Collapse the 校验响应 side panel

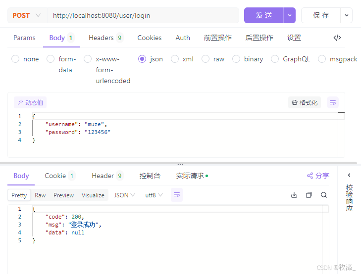(349, 175)
